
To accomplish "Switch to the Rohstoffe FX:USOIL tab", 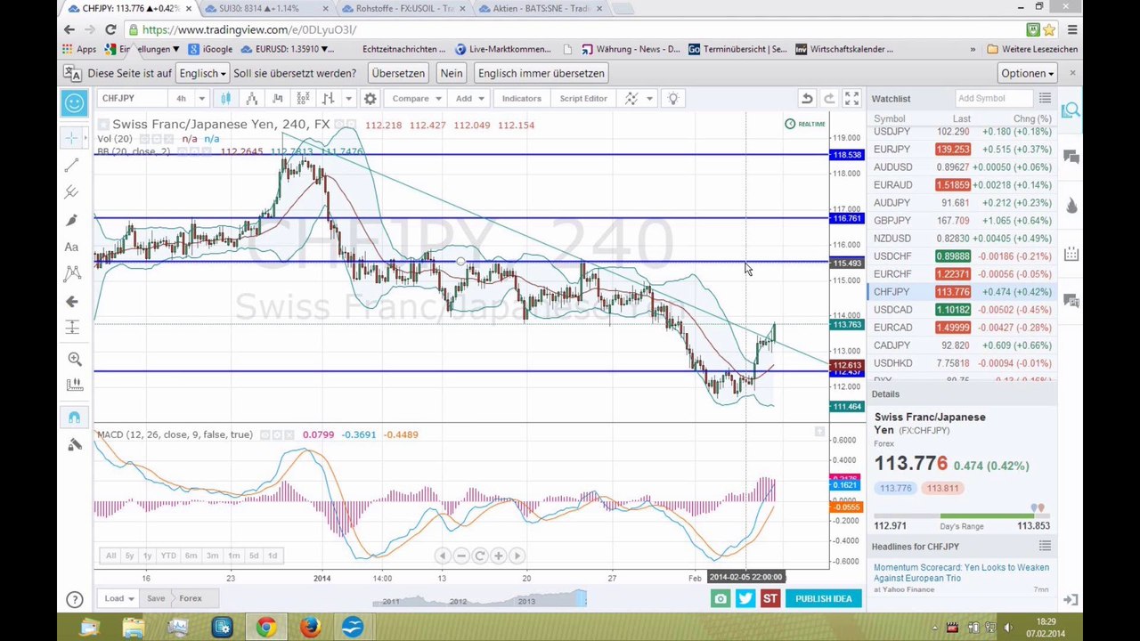I will 403,9.
